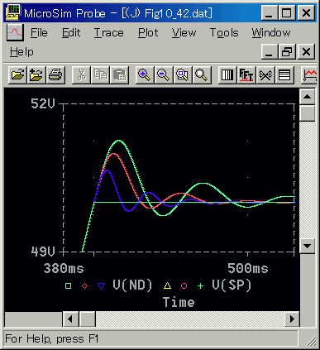Click the 52V y-axis label
This screenshot has width=320, height=350.
click(x=43, y=103)
